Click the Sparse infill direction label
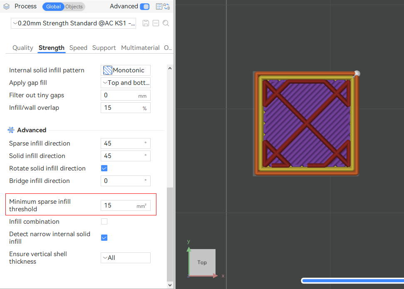The height and width of the screenshot is (289, 404). (40, 143)
